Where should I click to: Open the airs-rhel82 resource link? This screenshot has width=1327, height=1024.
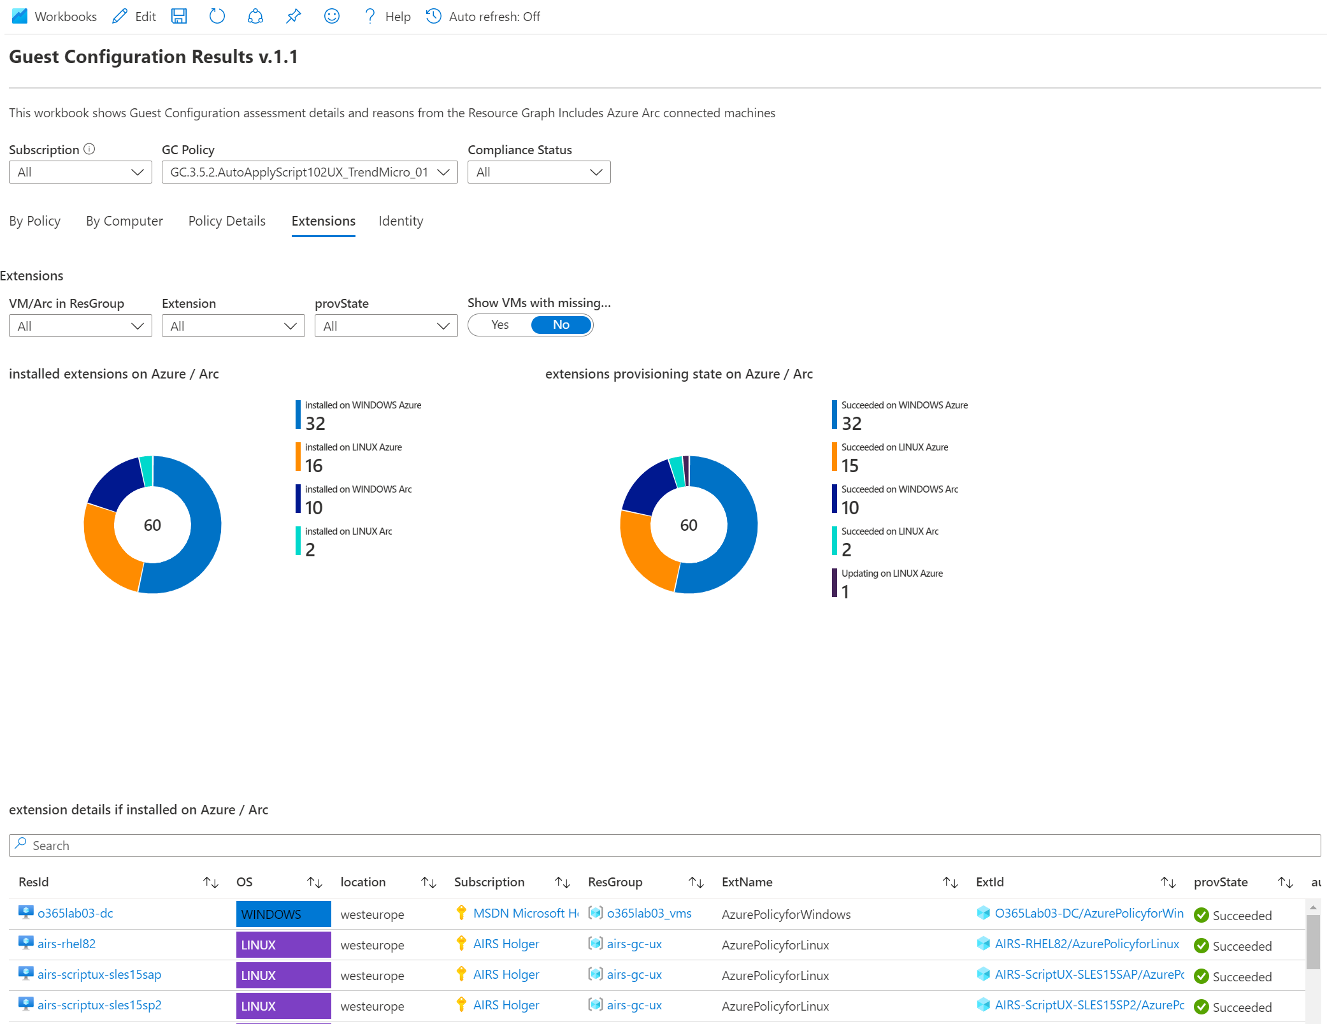click(x=66, y=944)
